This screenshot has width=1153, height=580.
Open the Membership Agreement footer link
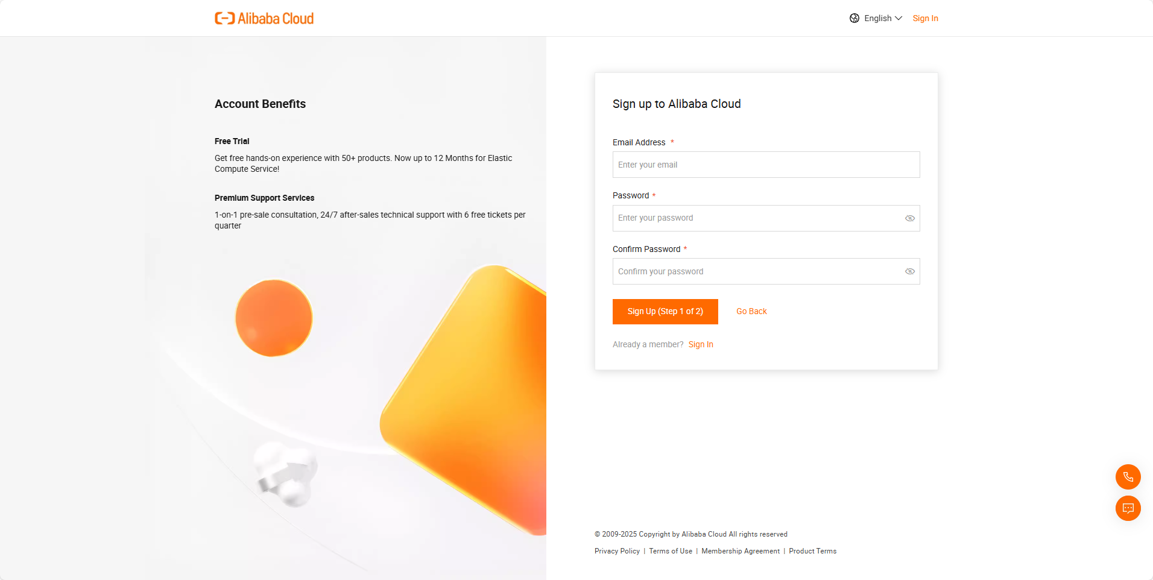pos(741,551)
